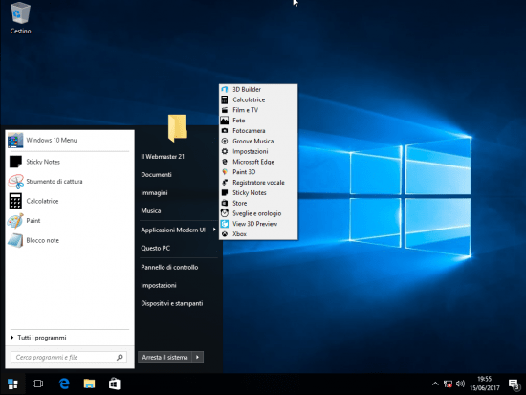
Task: Click the Film e TV clapper icon
Action: tap(225, 110)
